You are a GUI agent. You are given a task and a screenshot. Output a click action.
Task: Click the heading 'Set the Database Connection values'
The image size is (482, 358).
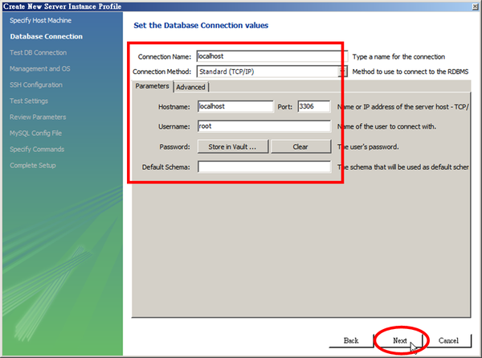(x=201, y=26)
